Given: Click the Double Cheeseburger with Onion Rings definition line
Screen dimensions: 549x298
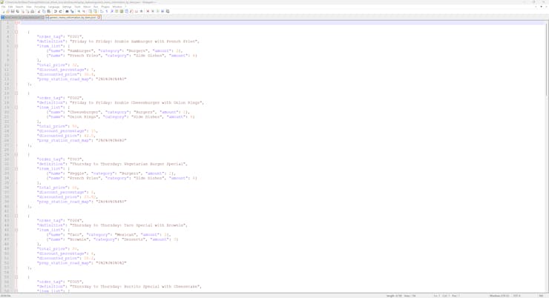Looking at the screenshot, I should tap(120, 102).
